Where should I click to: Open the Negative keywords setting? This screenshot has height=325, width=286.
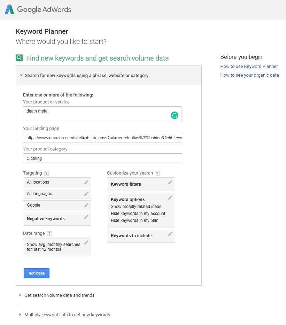[x=57, y=219]
